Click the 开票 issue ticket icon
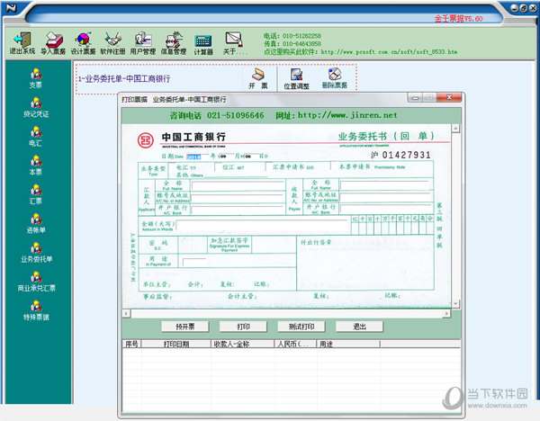Screen dimensions: 540x421 tap(258, 79)
